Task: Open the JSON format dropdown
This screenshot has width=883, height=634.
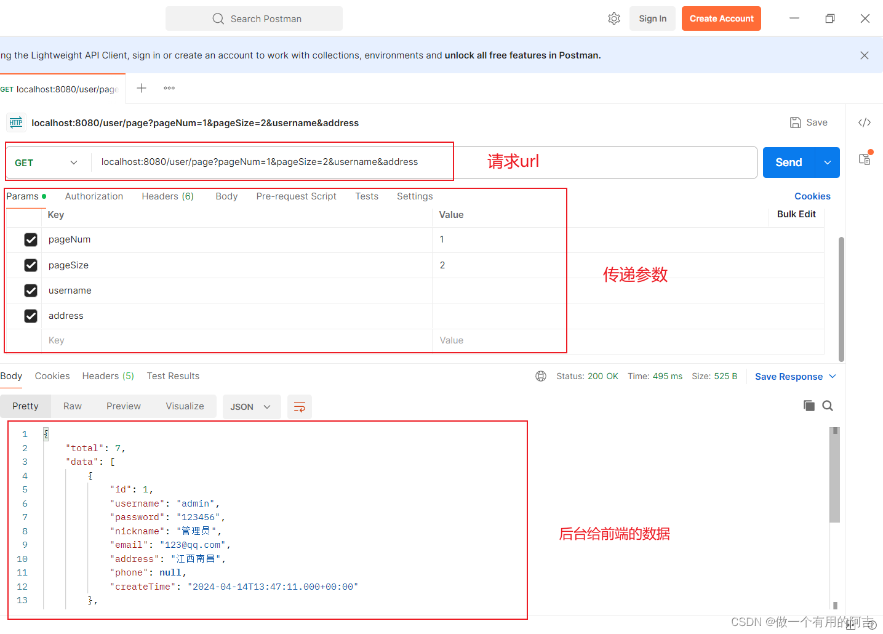Action: pyautogui.click(x=250, y=407)
